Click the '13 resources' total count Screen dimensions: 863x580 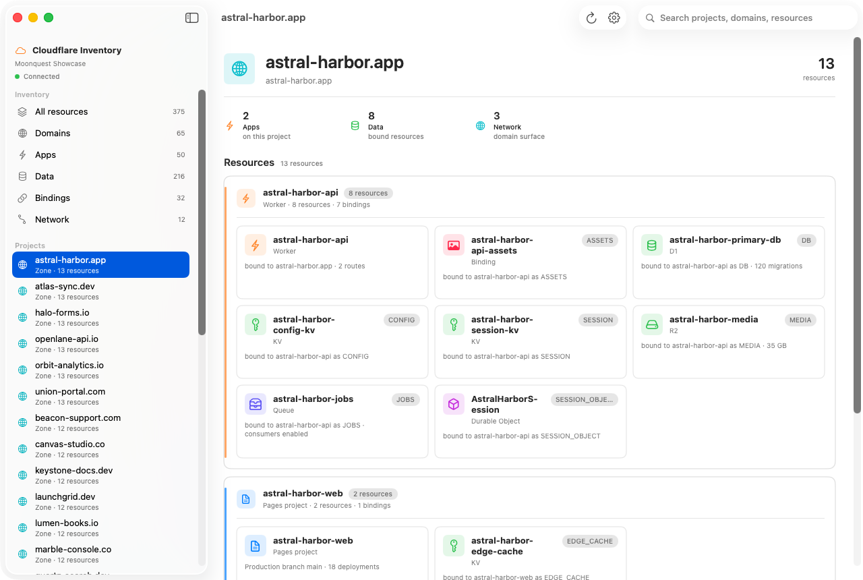[x=819, y=69]
